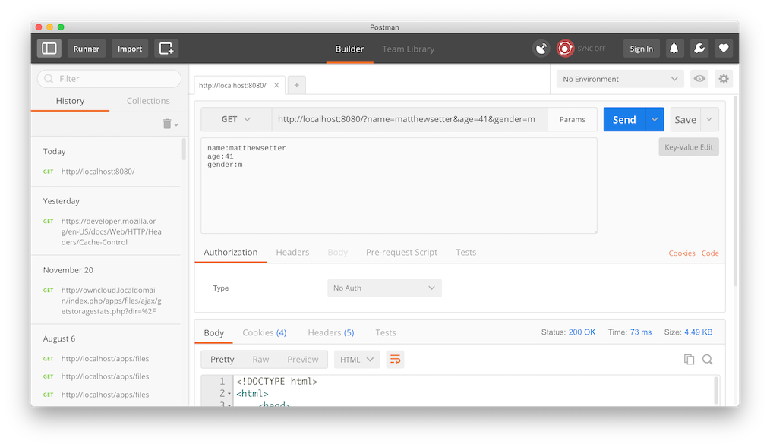
Task: Open the response Tests tab
Action: (386, 332)
